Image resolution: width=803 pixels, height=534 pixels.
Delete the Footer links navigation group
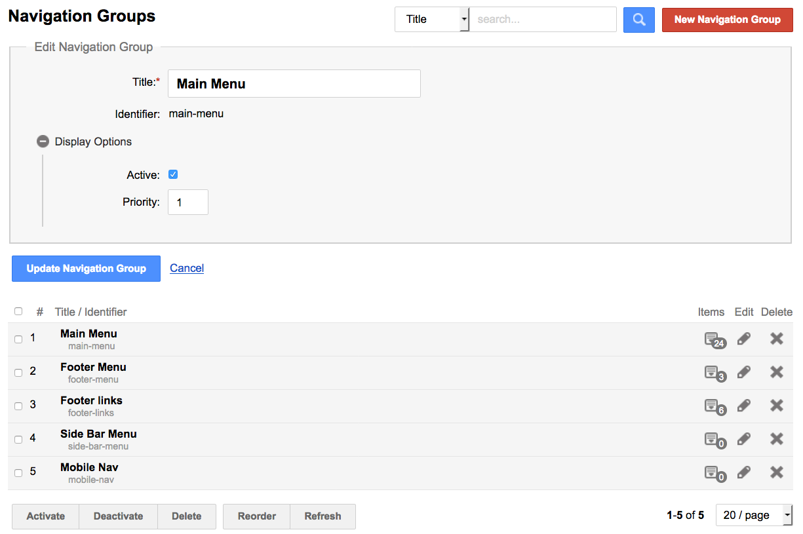pos(776,406)
